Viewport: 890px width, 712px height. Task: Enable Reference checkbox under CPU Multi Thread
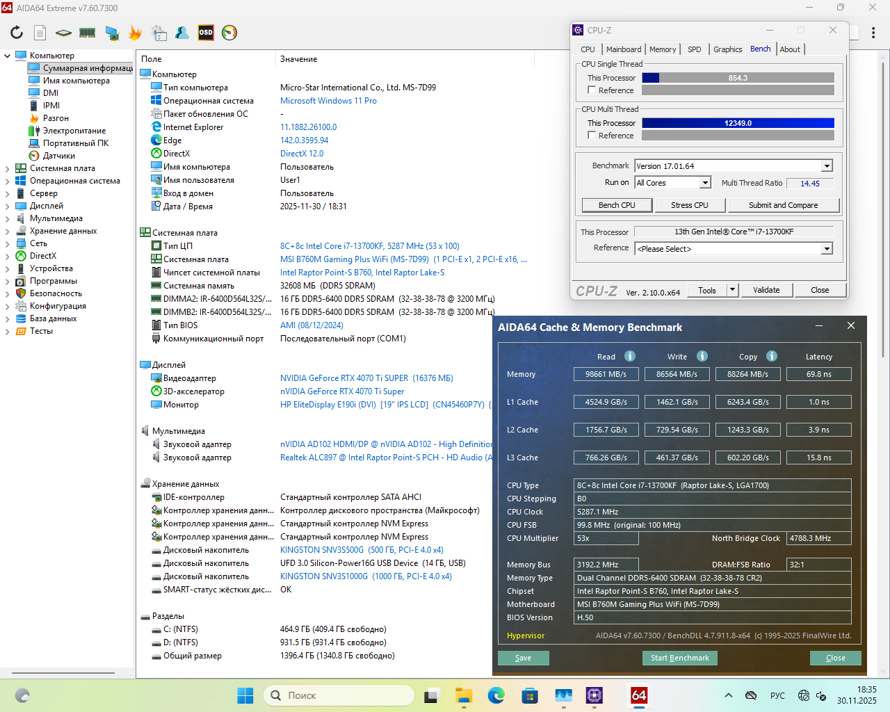(x=592, y=136)
